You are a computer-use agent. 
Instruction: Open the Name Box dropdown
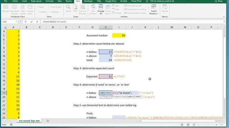click(x=16, y=22)
